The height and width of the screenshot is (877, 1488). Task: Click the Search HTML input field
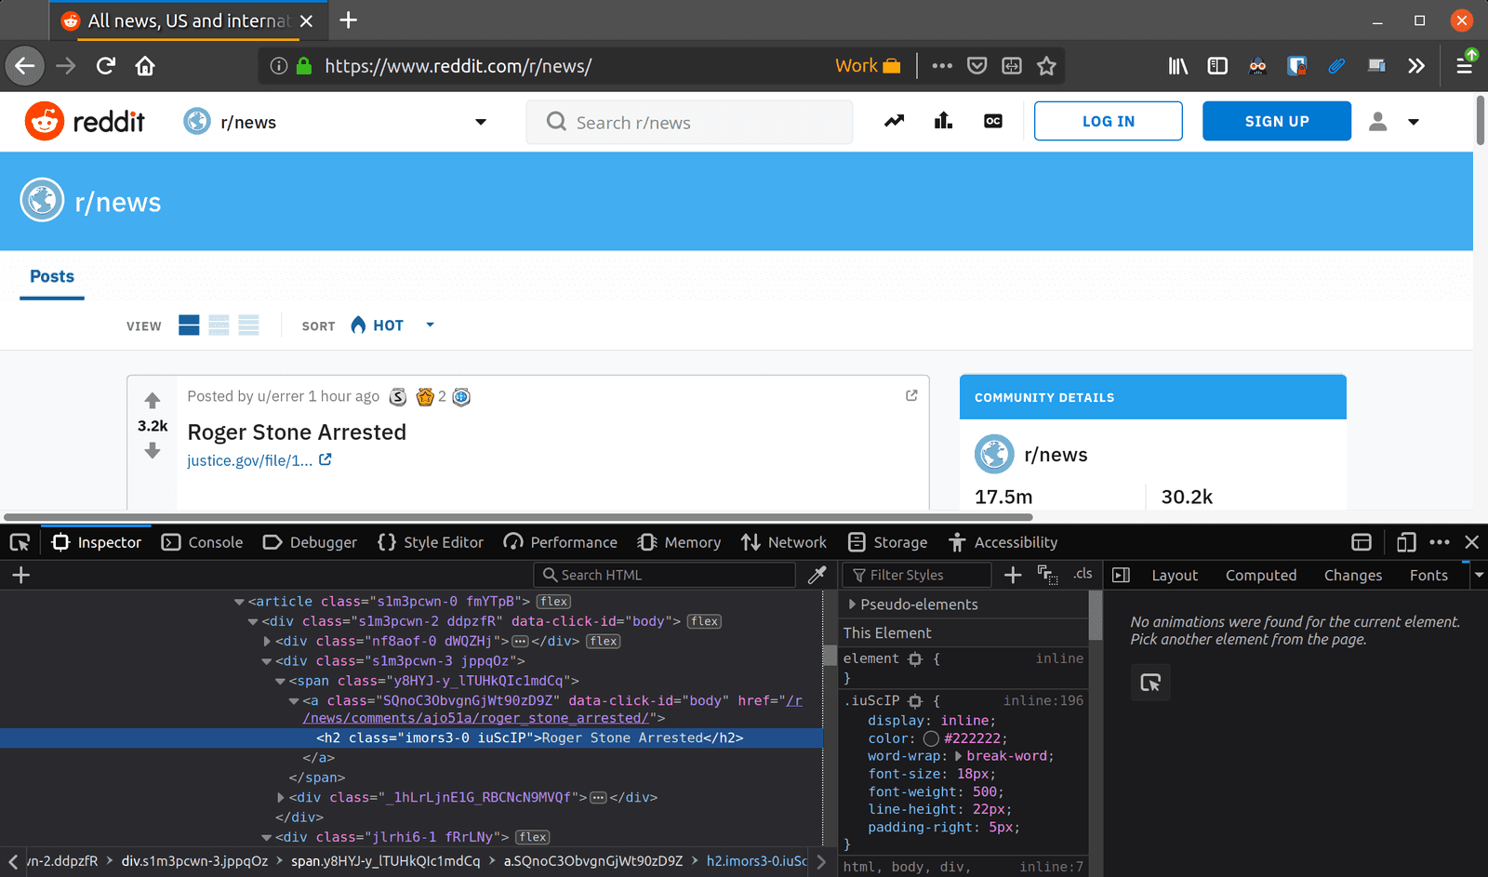pos(664,574)
